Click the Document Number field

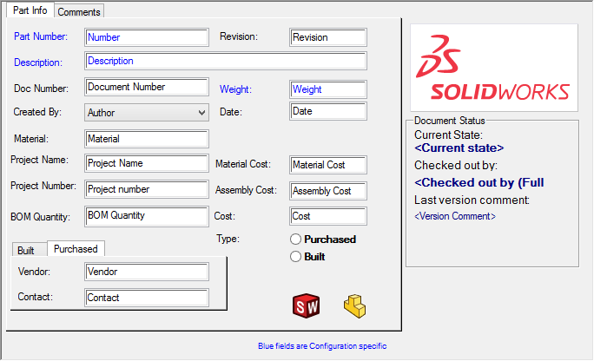click(x=147, y=87)
